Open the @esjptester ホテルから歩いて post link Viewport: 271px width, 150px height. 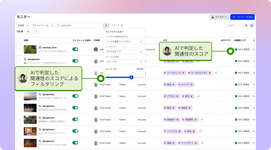tap(48, 94)
